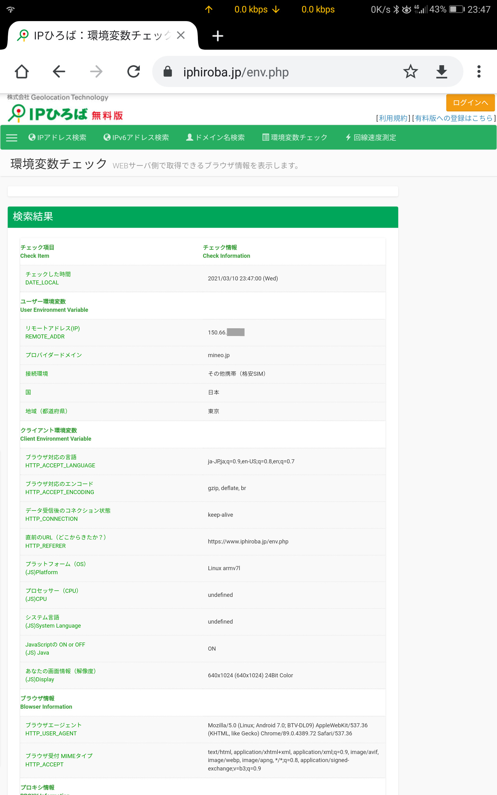Open a new tab with plus icon
This screenshot has height=795, width=497.
click(x=218, y=36)
